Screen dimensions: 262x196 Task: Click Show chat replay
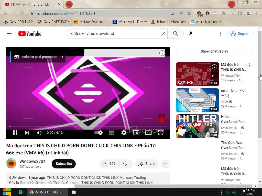point(214,51)
